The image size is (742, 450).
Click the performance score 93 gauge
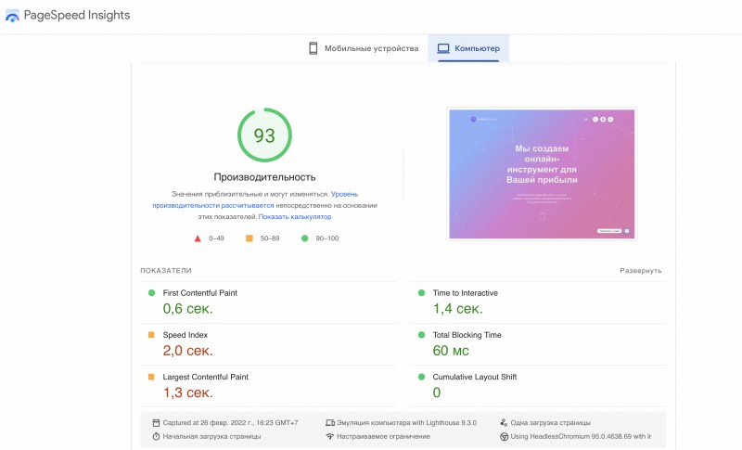pos(264,135)
